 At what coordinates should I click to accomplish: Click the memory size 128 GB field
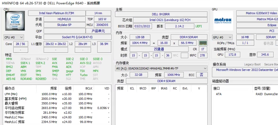tap(140, 37)
